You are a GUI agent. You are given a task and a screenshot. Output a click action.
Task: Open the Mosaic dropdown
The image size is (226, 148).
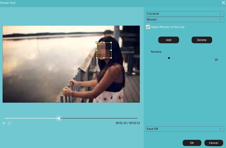(x=220, y=19)
